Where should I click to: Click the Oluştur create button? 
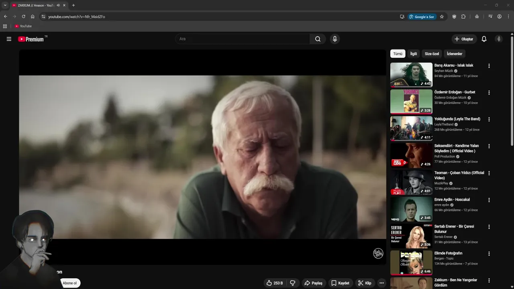[464, 39]
